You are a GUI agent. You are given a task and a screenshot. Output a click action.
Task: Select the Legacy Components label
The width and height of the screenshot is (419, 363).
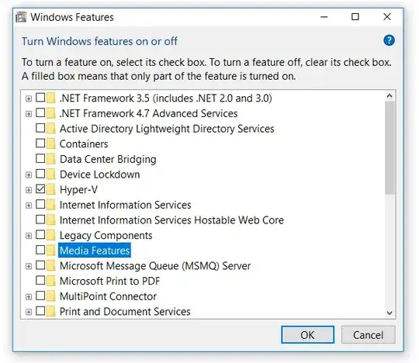pyautogui.click(x=106, y=236)
